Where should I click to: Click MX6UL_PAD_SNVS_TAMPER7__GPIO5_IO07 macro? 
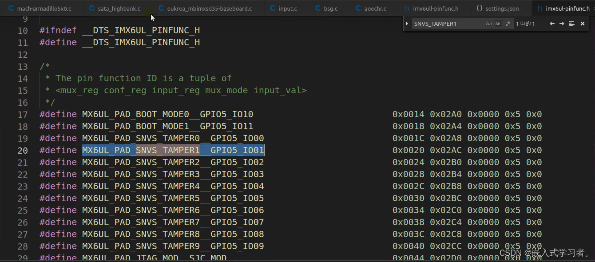(x=173, y=222)
